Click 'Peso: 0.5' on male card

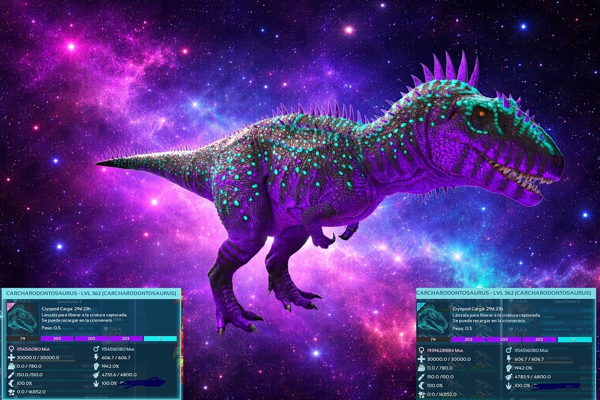(x=462, y=328)
